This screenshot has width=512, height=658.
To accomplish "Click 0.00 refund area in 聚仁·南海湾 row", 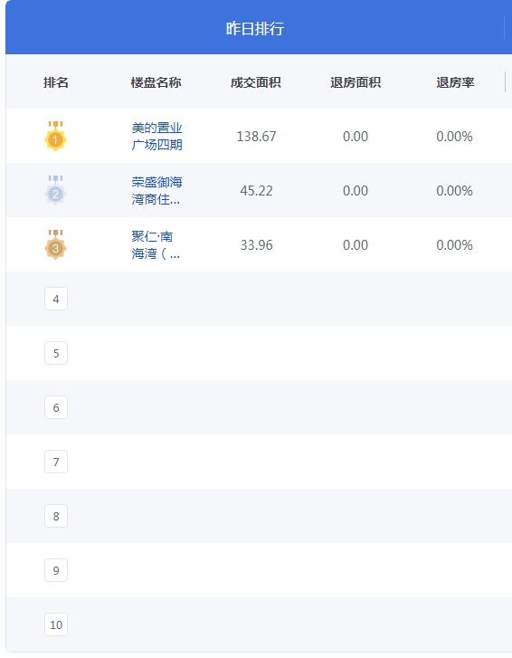I will [356, 244].
